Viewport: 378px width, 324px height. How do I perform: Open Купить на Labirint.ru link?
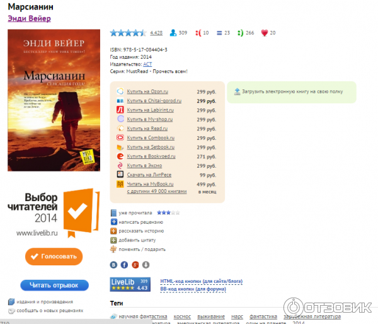[x=151, y=110]
